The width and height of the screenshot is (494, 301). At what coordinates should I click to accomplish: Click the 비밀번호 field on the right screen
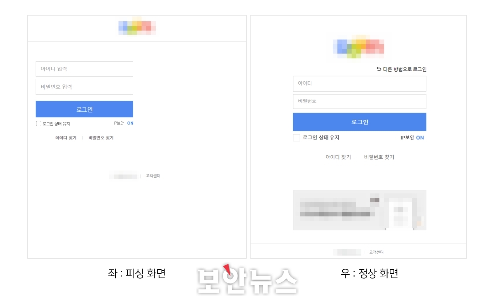coord(360,101)
